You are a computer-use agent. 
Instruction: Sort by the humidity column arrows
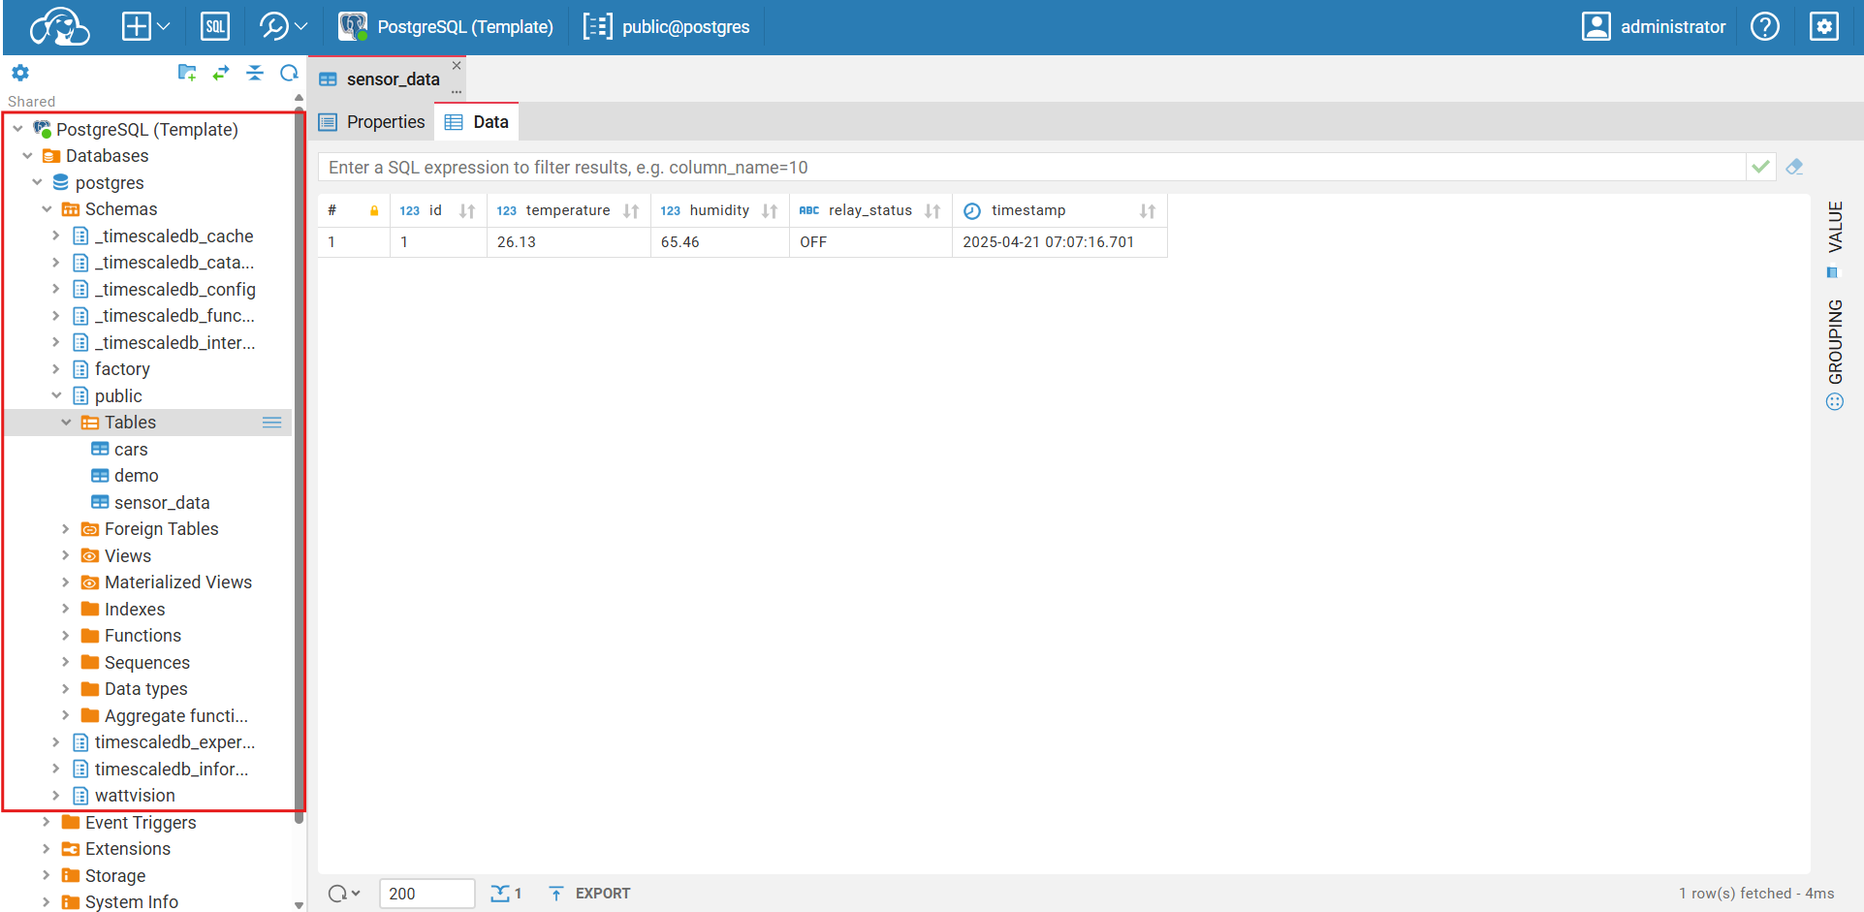(x=770, y=211)
